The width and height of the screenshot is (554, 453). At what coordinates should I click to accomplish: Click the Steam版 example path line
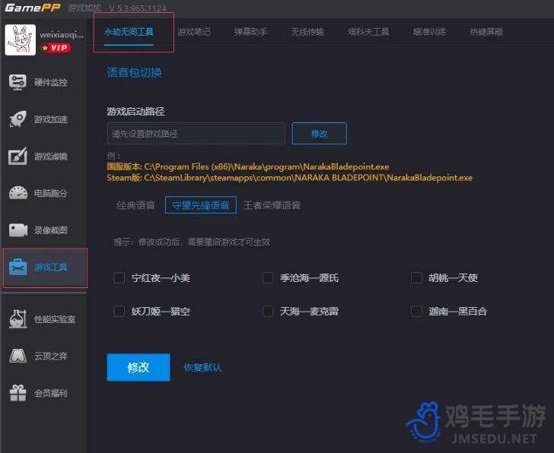(290, 178)
